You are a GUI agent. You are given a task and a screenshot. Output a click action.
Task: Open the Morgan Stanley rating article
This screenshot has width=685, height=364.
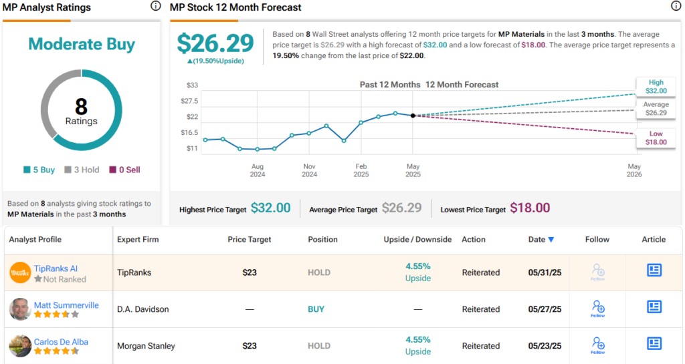click(x=654, y=343)
